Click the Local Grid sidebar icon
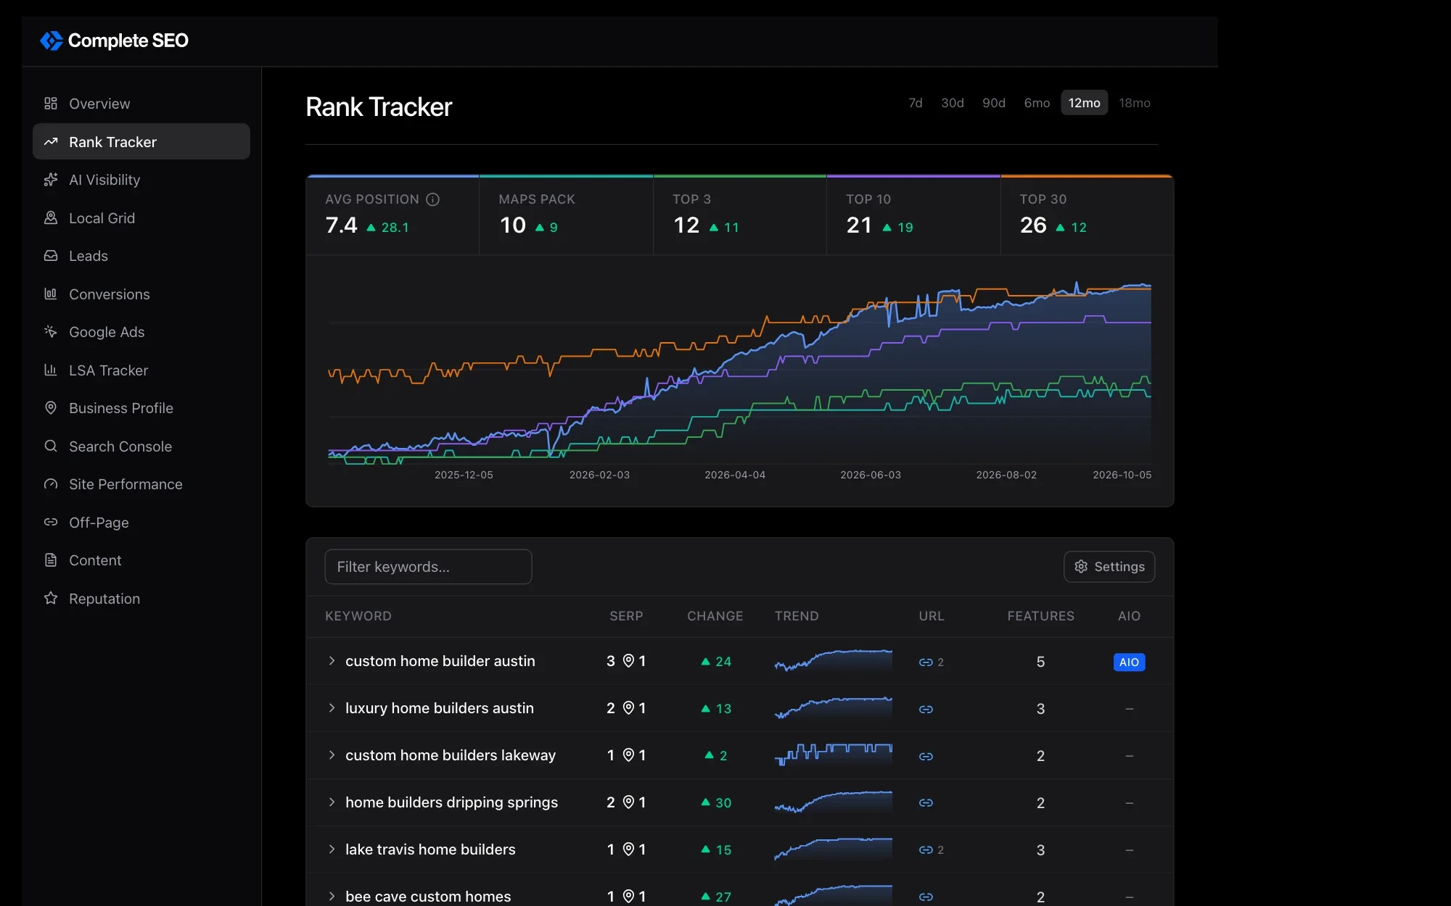1451x906 pixels. point(51,218)
